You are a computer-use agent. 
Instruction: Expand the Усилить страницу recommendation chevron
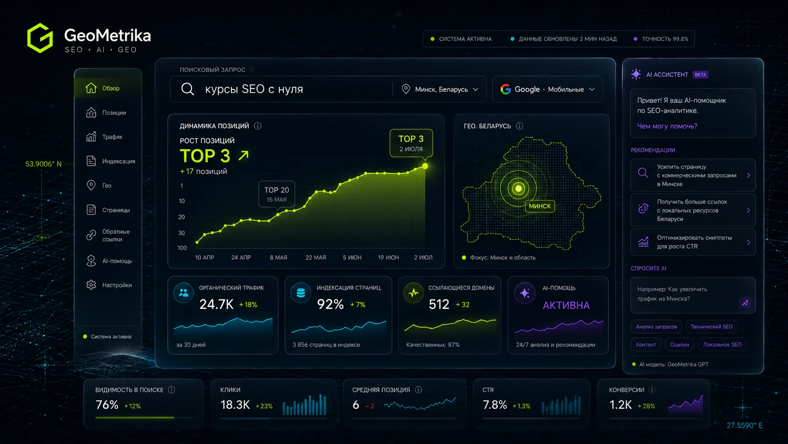(748, 176)
